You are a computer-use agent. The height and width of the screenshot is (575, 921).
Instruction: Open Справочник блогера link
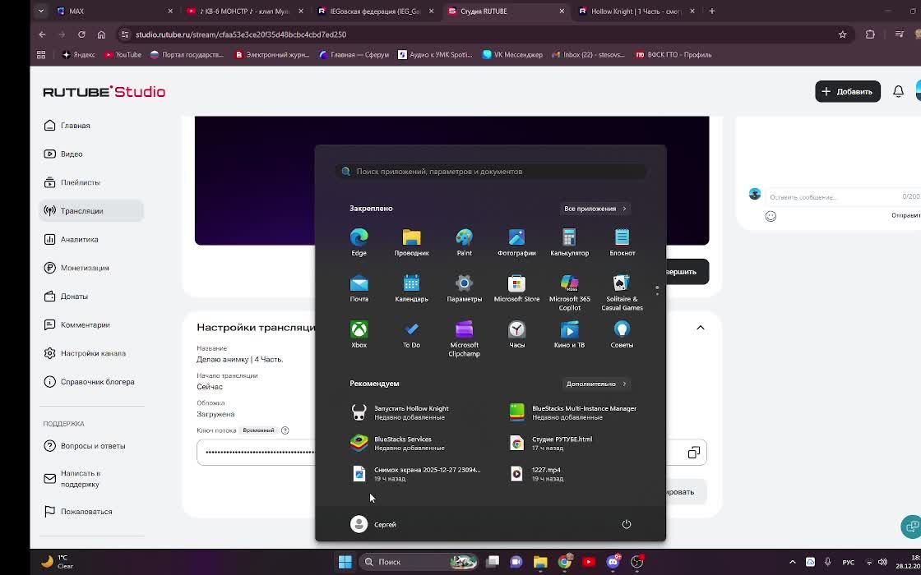91,381
